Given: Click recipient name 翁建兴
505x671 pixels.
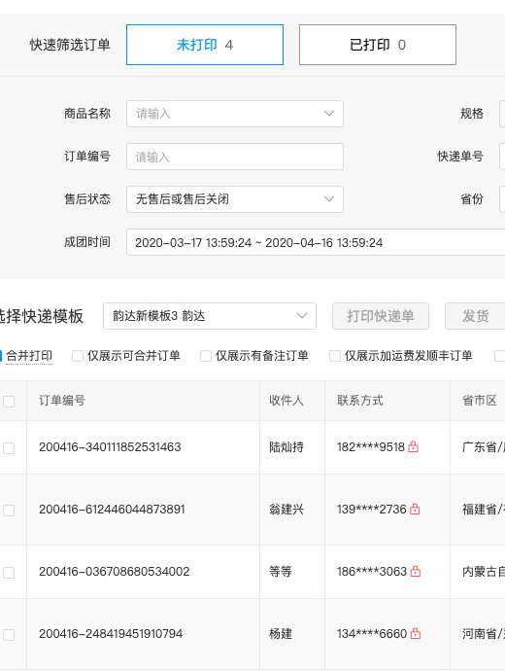Looking at the screenshot, I should tap(286, 510).
